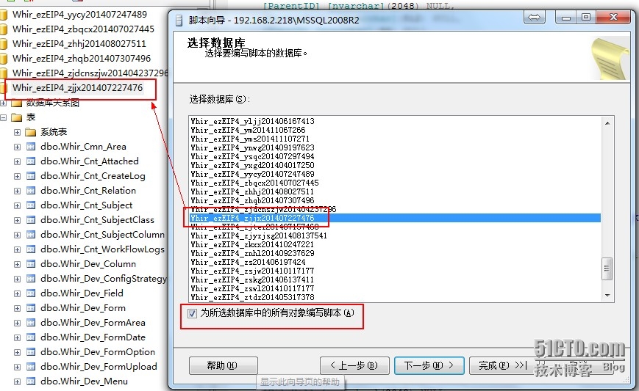Expand dbo.Whir_Dev_Form table node

(17, 309)
